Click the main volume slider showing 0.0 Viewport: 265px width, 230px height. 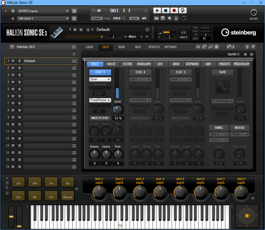[169, 32]
